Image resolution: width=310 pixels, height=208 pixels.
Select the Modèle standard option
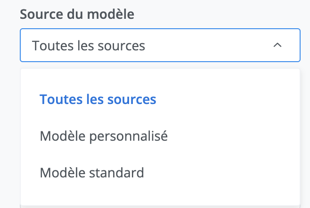[x=92, y=173]
